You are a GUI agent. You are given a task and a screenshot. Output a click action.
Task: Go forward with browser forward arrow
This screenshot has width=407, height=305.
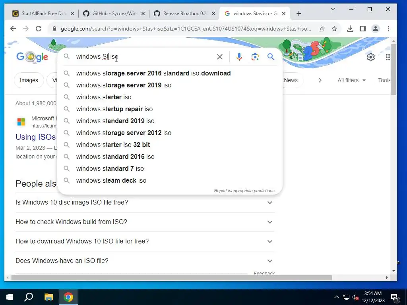[x=26, y=29]
